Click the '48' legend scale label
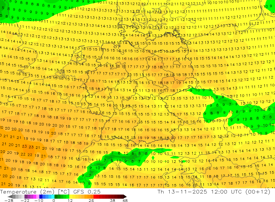The height and width of the screenshot is (202, 275). click(125, 200)
